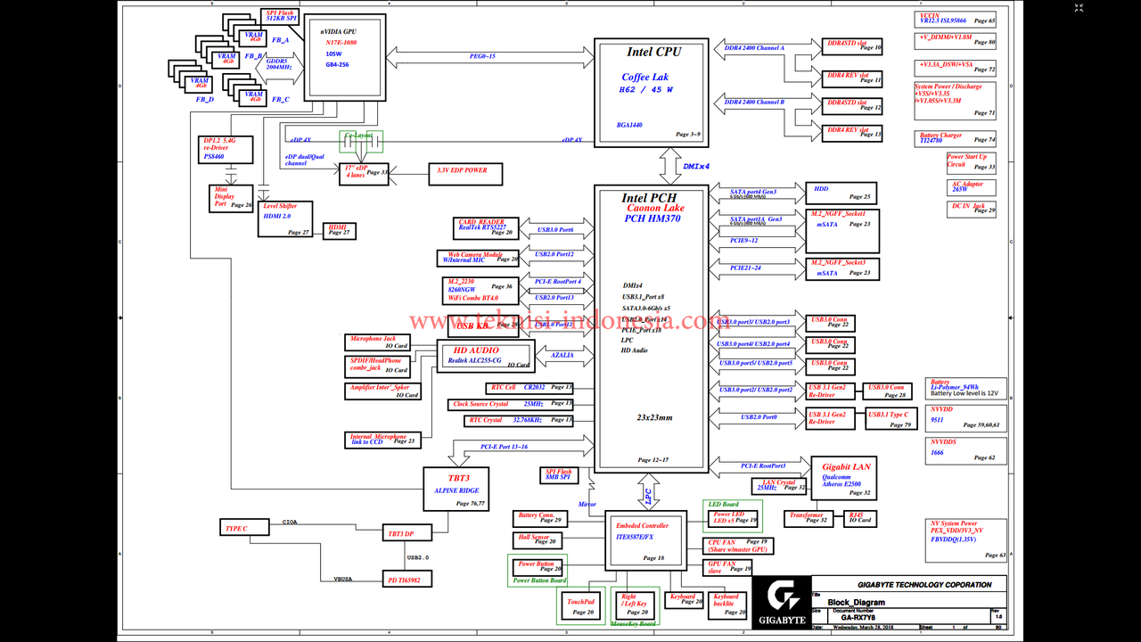Click the 'RTC Crystal 32.768KHz' box

[x=518, y=420]
